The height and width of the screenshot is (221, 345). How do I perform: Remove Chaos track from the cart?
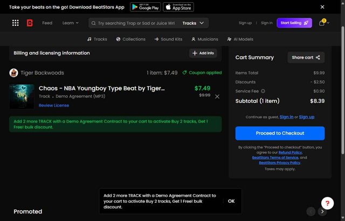coord(217,97)
